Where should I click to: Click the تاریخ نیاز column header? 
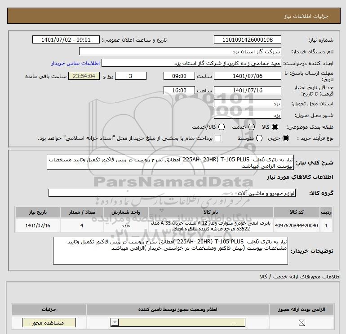click(37, 212)
